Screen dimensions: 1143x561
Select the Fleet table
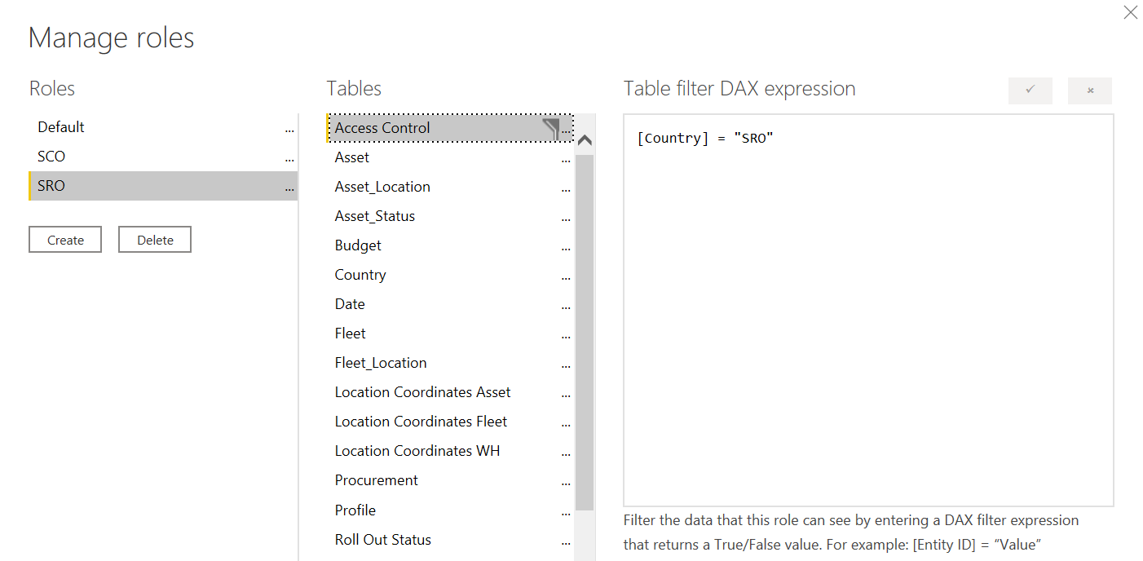coord(450,334)
